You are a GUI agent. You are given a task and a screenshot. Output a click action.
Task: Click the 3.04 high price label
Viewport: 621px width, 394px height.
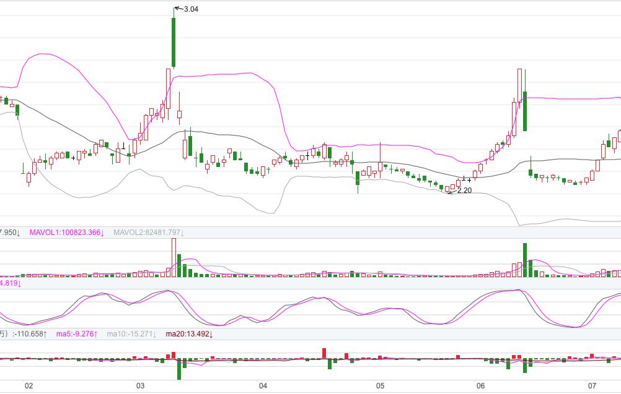(x=191, y=9)
